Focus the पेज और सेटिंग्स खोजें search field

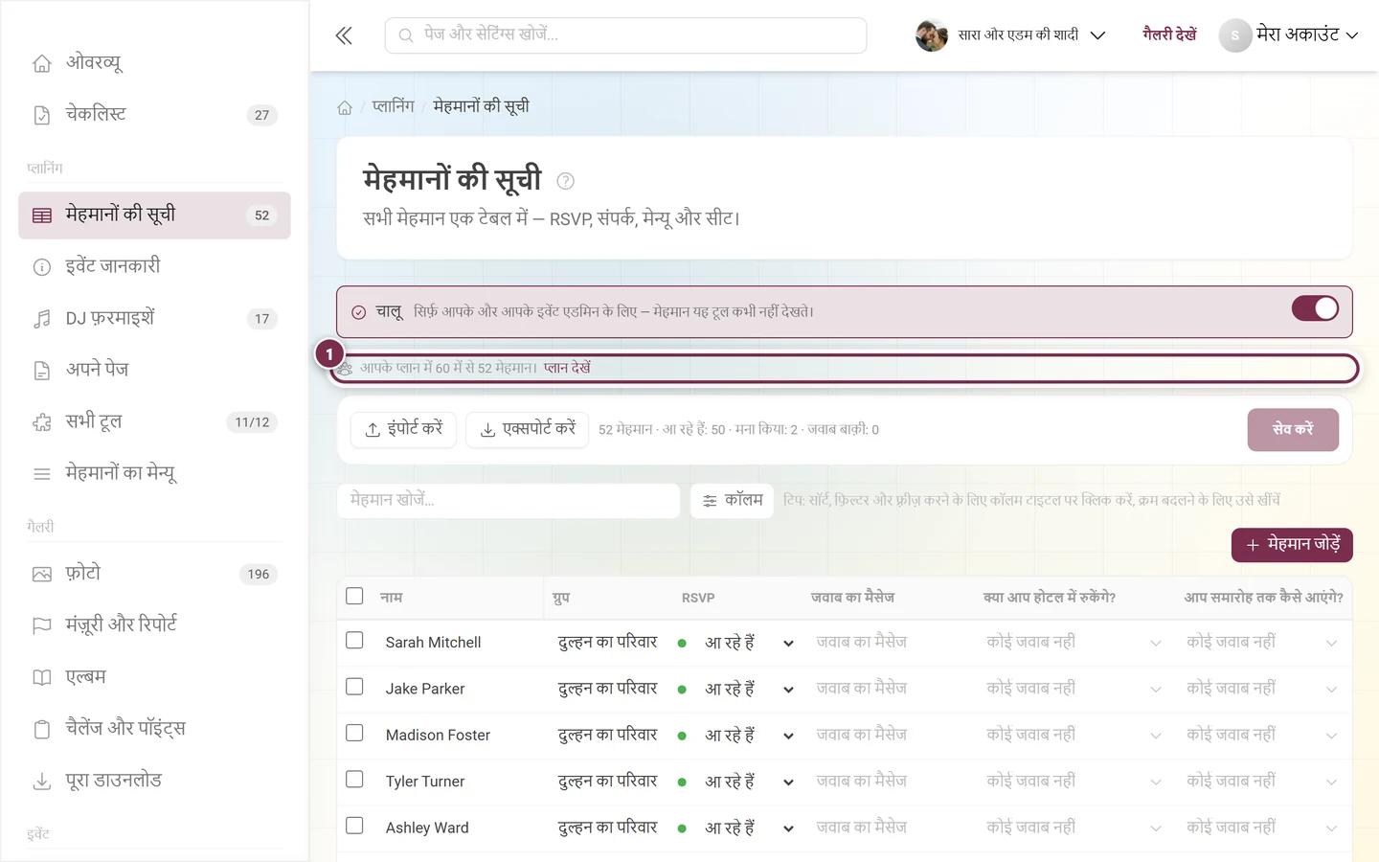click(626, 35)
